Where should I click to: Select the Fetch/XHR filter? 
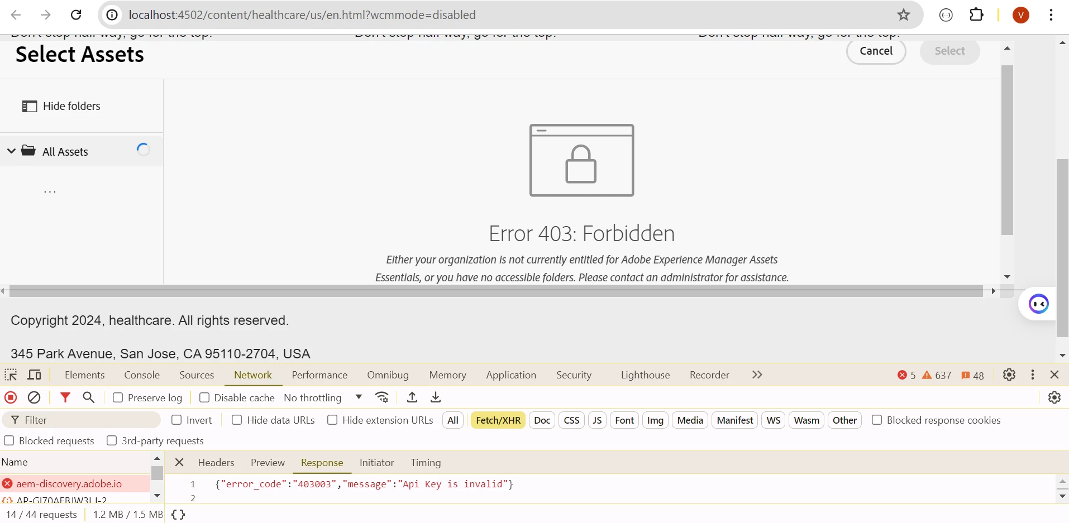498,420
